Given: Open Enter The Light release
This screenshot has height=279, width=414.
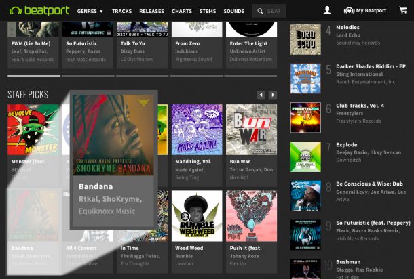Looking at the screenshot, I should click(248, 43).
